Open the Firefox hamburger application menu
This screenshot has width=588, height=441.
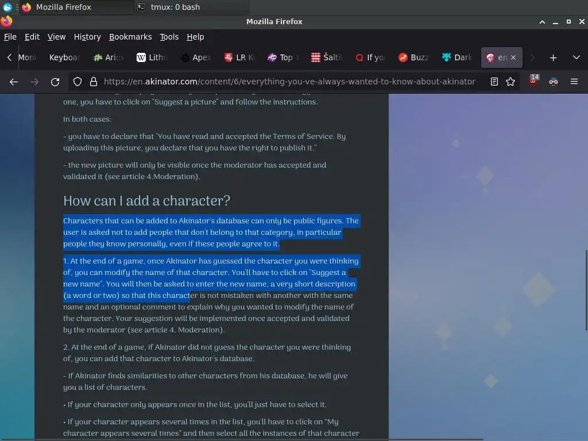[x=574, y=82]
